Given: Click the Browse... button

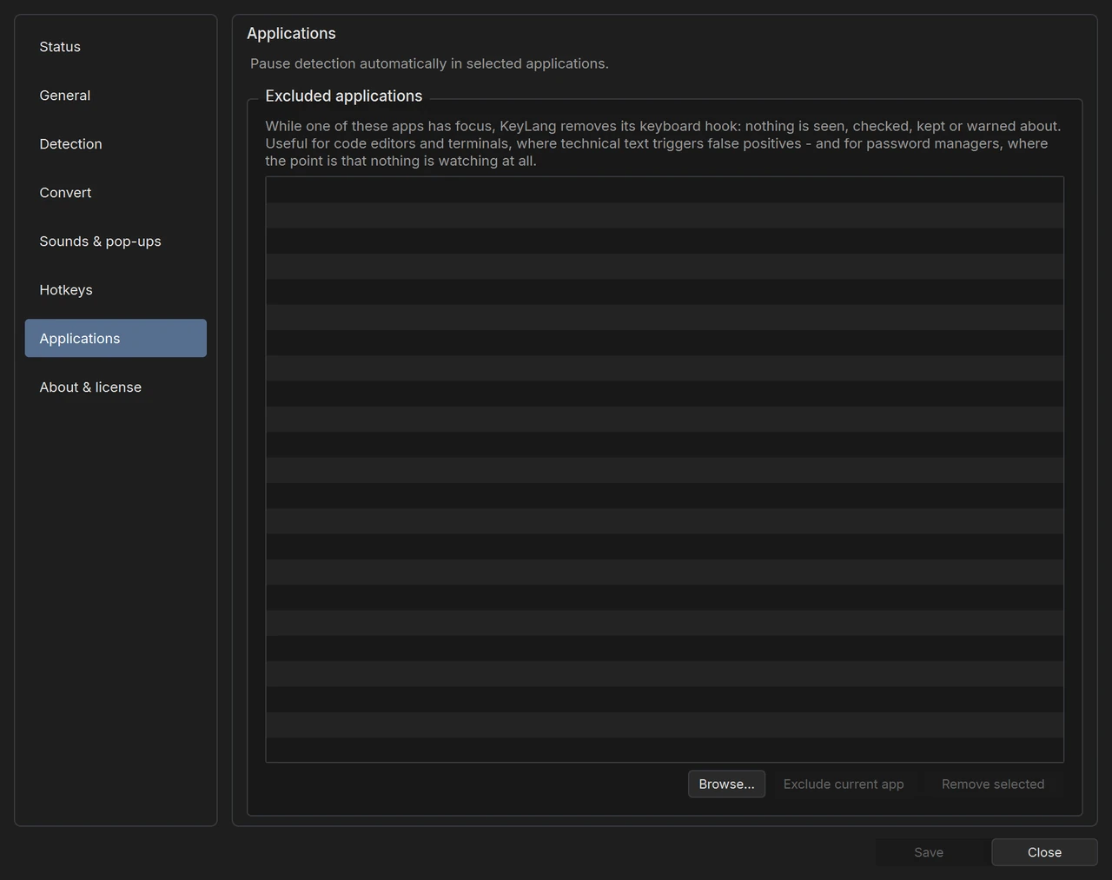Looking at the screenshot, I should (726, 784).
